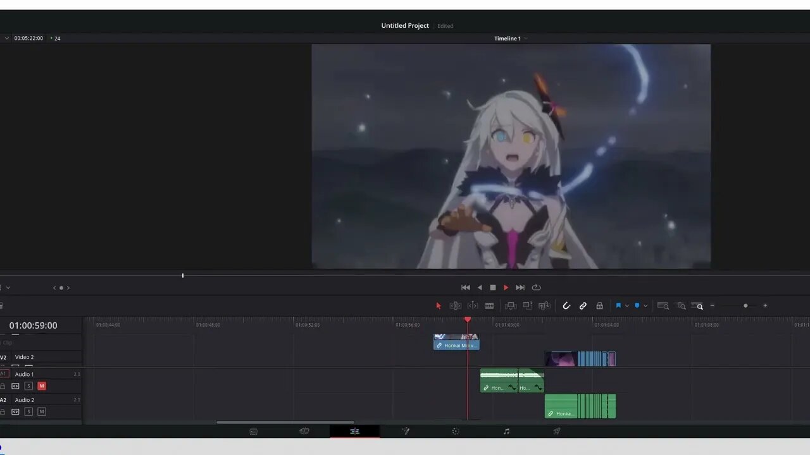Image resolution: width=810 pixels, height=455 pixels.
Task: Add a blue flag to clip
Action: click(x=618, y=306)
